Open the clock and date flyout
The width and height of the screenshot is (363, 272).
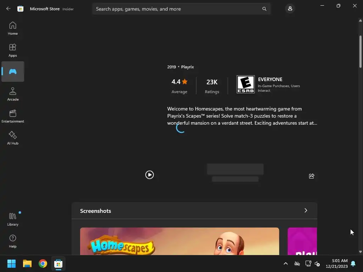[x=337, y=263]
